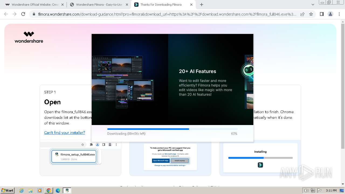Viewport: 345px width, 194px height.
Task: Open Action Center flag icon
Action: point(319,190)
